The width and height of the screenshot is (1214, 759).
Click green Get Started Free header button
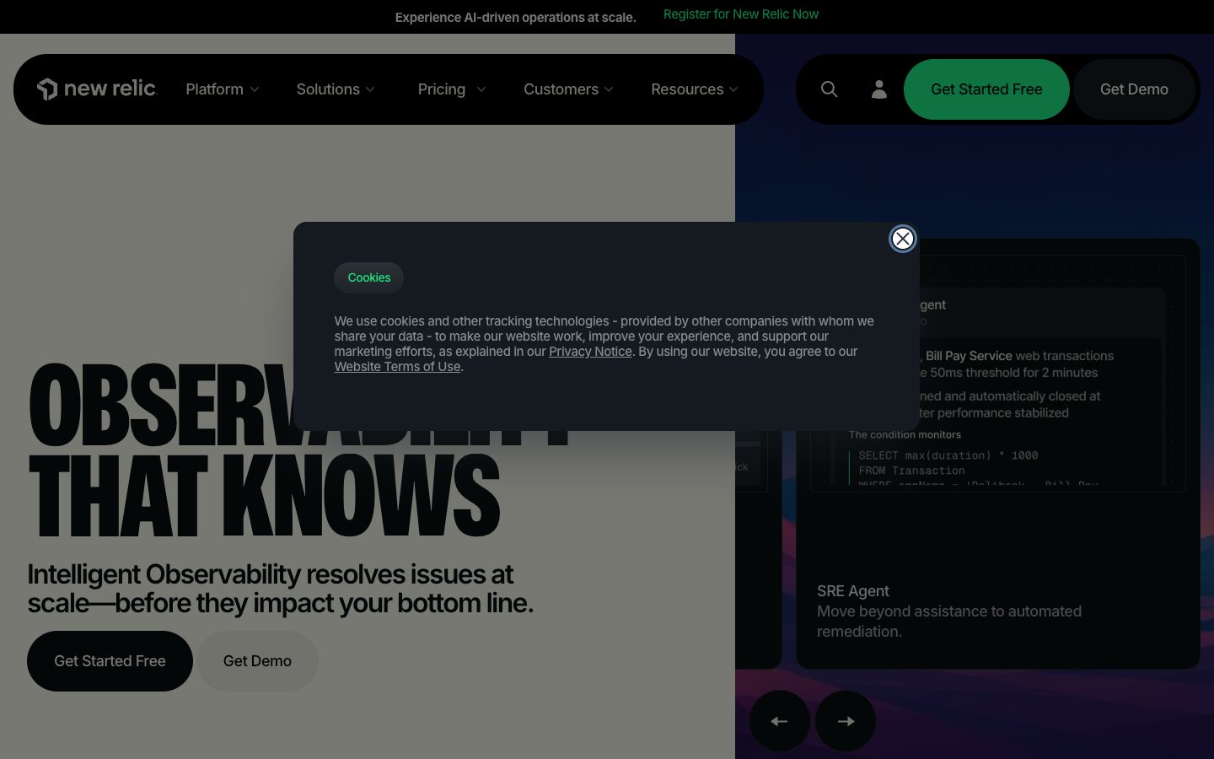pos(986,89)
